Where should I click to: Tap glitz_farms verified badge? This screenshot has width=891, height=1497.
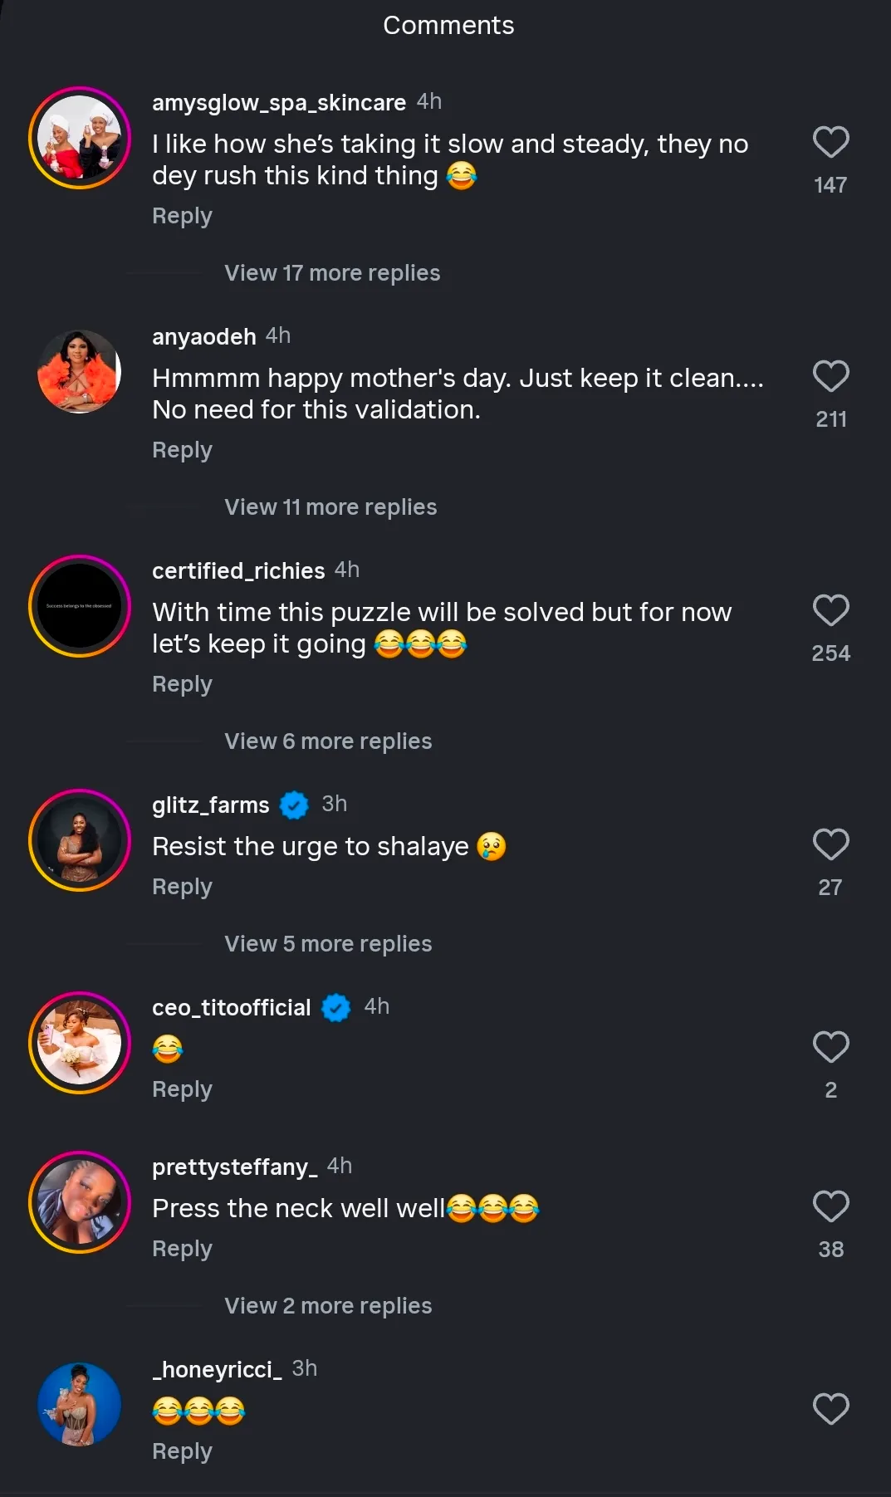pyautogui.click(x=294, y=805)
